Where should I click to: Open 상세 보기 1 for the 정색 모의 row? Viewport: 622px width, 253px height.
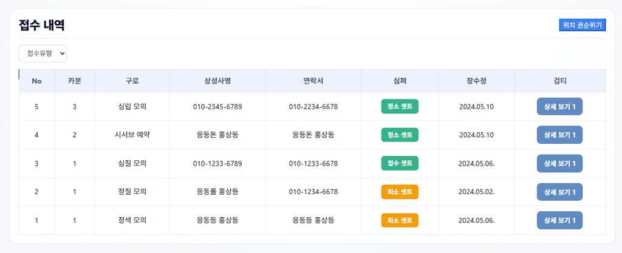[559, 220]
